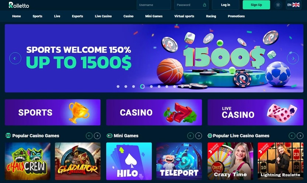Open the Sports category tile with trophy
The width and height of the screenshot is (307, 183).
53,112
